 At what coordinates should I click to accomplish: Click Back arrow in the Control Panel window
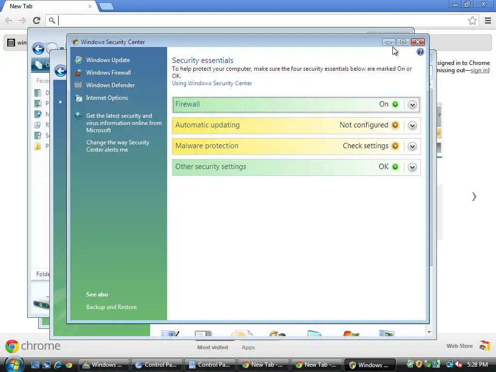[x=61, y=71]
